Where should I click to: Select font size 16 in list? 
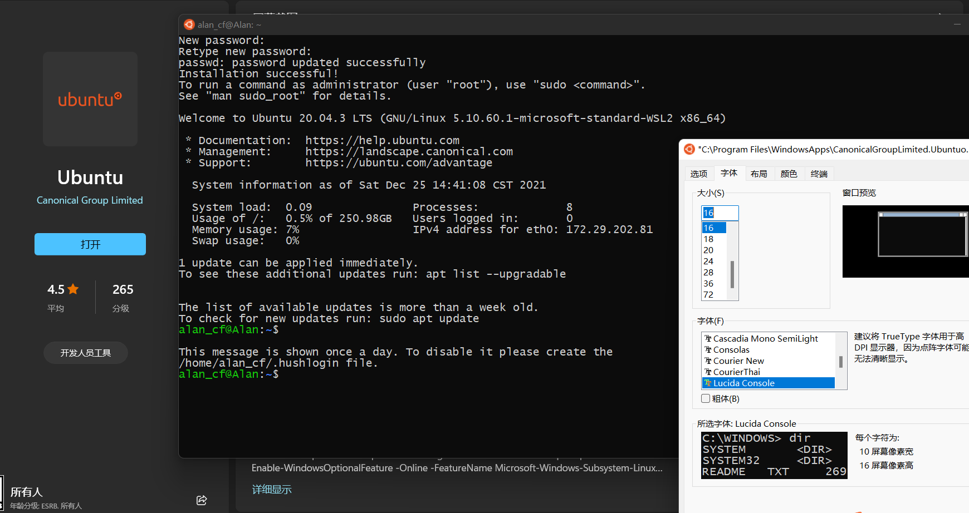coord(714,228)
